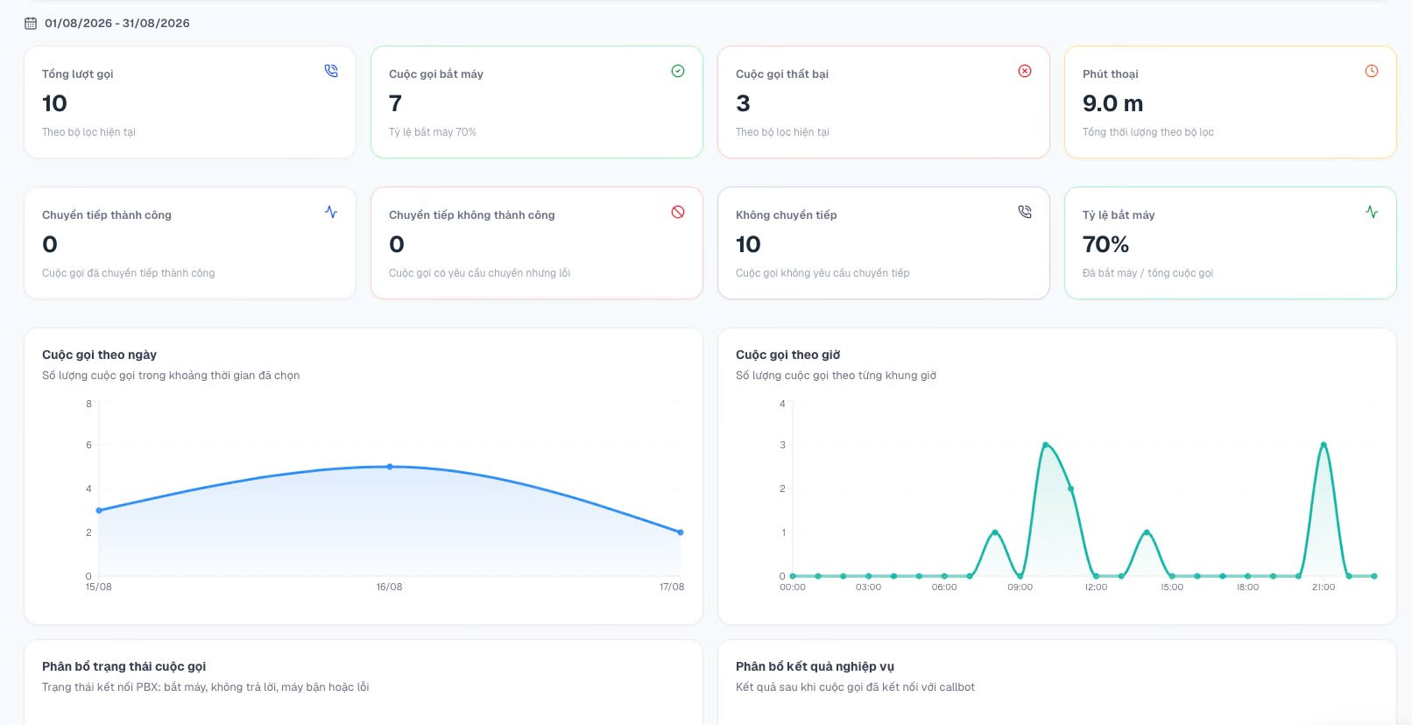Click the 'Tổng lượt gọi' card title
1412x725 pixels.
tap(78, 74)
